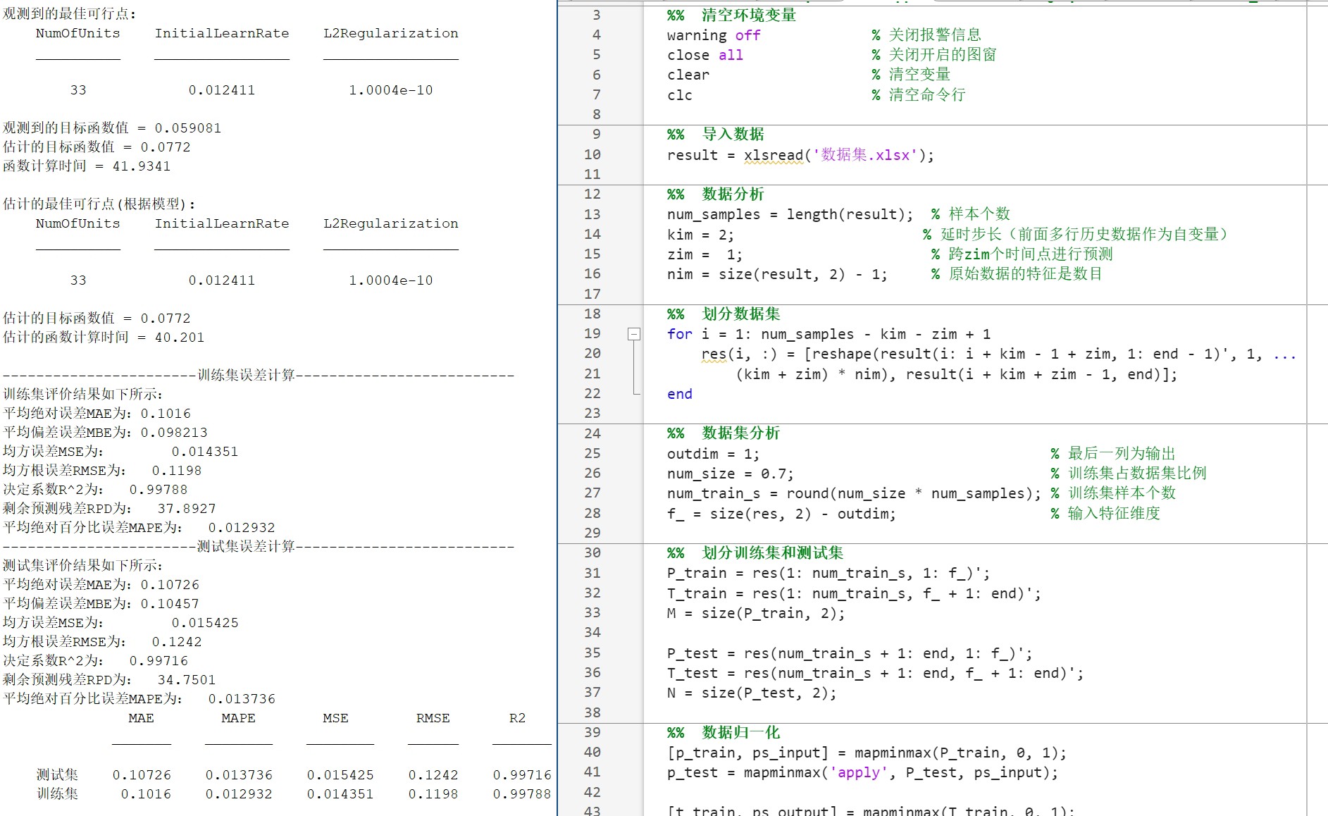The height and width of the screenshot is (816, 1328).
Task: Click the '测试集' row label in results table
Action: (x=57, y=774)
